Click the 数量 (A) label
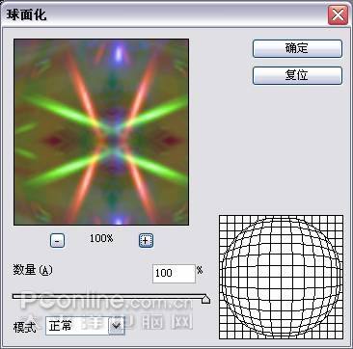Image resolution: width=353 pixels, height=349 pixels. (x=33, y=270)
